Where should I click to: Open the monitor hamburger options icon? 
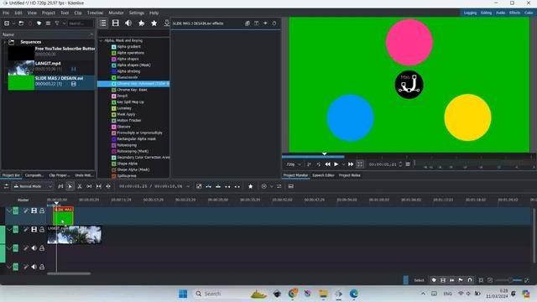tap(408, 164)
